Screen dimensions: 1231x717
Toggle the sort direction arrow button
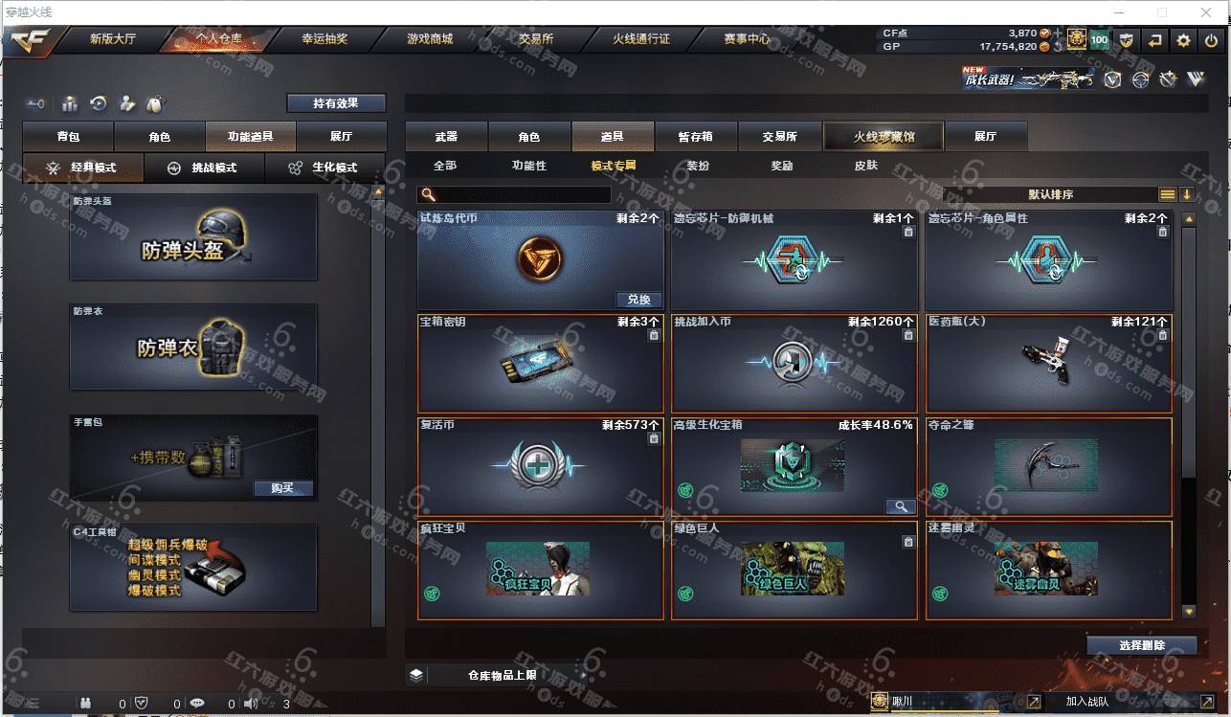tap(1187, 194)
